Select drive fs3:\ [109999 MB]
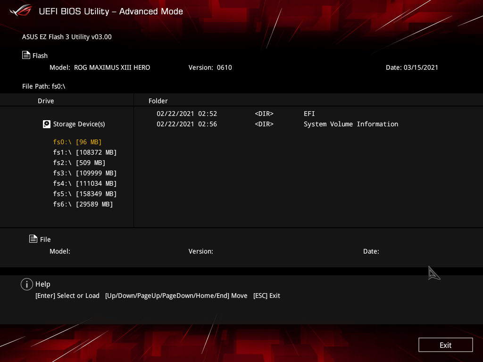Image resolution: width=483 pixels, height=362 pixels. pyautogui.click(x=85, y=173)
